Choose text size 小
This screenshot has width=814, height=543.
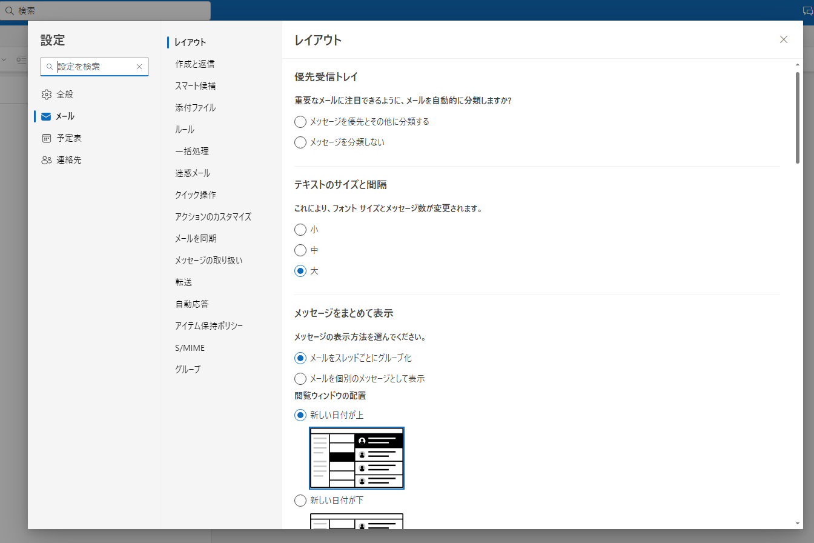(300, 230)
